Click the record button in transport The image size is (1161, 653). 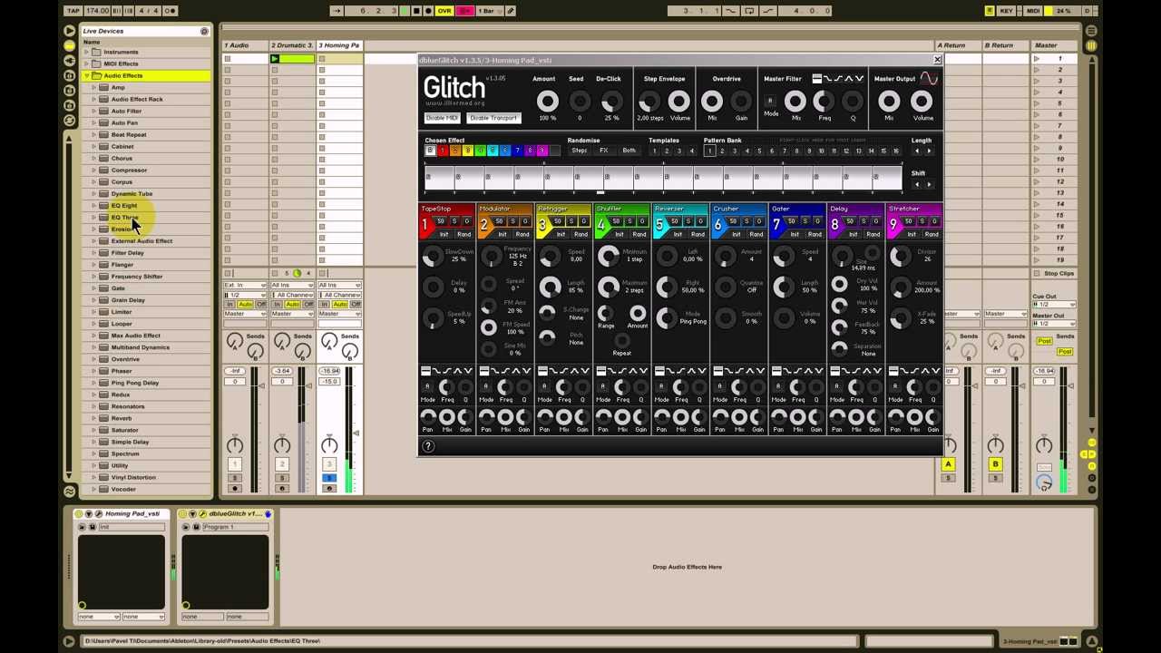click(426, 11)
